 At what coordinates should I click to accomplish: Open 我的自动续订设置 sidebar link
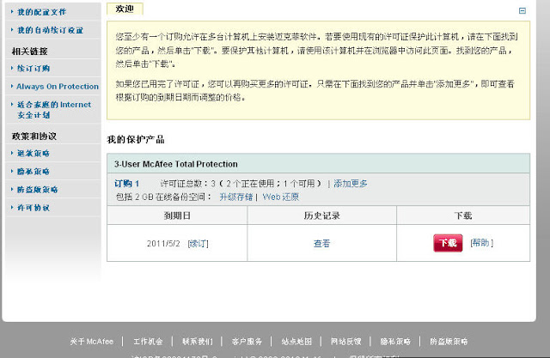tap(51, 30)
